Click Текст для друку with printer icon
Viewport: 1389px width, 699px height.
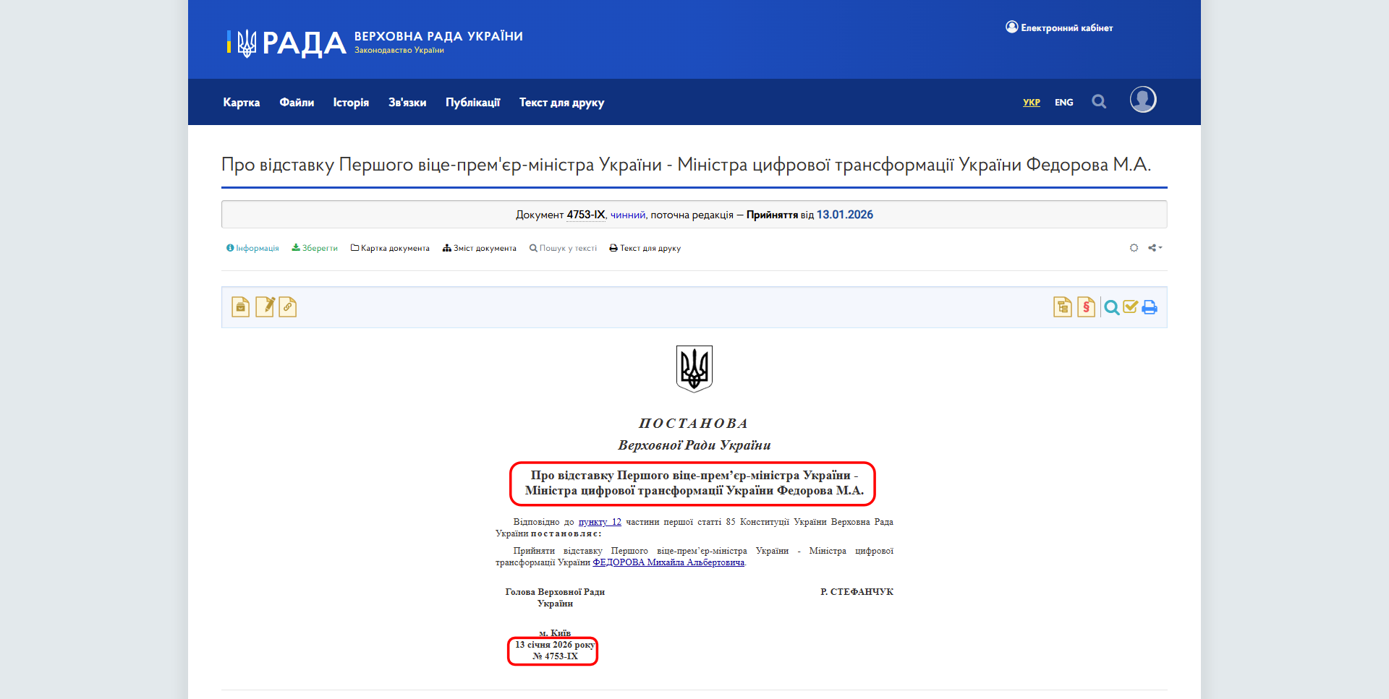(645, 248)
